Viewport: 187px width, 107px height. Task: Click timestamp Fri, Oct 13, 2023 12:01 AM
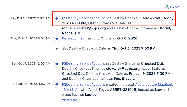pos(31,18)
